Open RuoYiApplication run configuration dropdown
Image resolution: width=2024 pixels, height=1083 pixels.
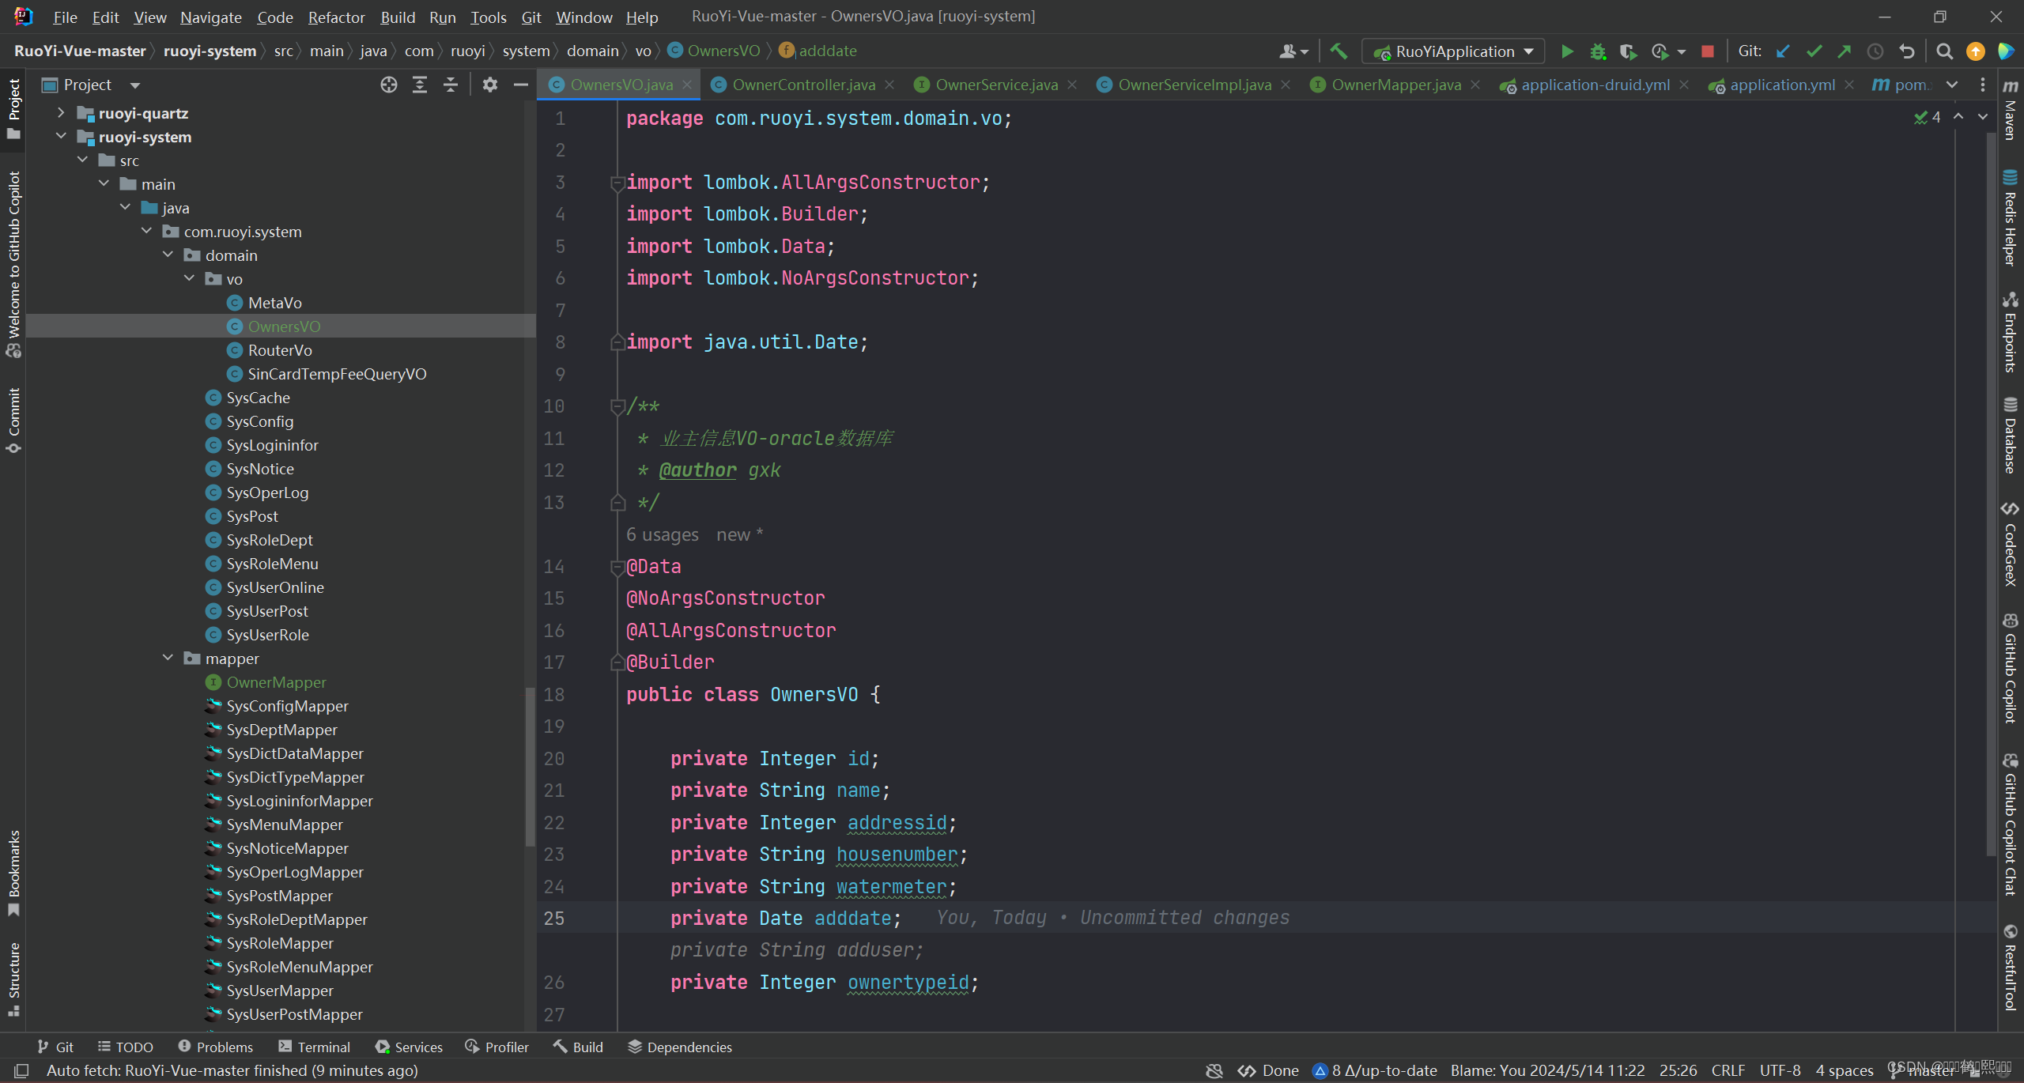pos(1453,51)
